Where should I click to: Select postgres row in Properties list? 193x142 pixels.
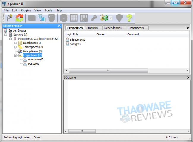coord(73,44)
